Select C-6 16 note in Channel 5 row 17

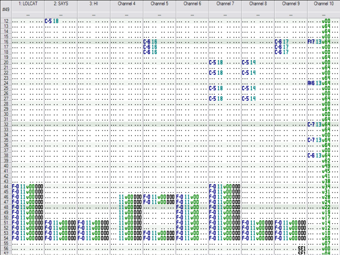(150, 47)
